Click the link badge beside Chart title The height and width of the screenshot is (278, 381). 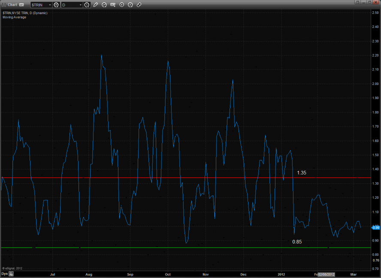pos(21,5)
